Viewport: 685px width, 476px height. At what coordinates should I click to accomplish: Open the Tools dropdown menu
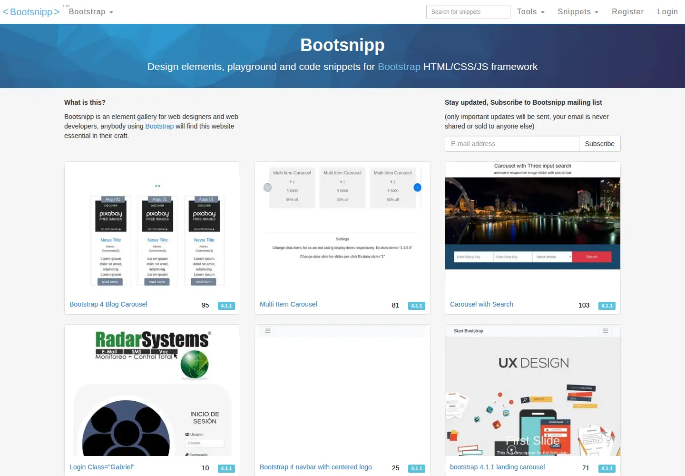[530, 12]
